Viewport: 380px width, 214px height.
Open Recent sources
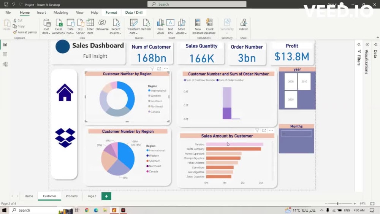116,27
